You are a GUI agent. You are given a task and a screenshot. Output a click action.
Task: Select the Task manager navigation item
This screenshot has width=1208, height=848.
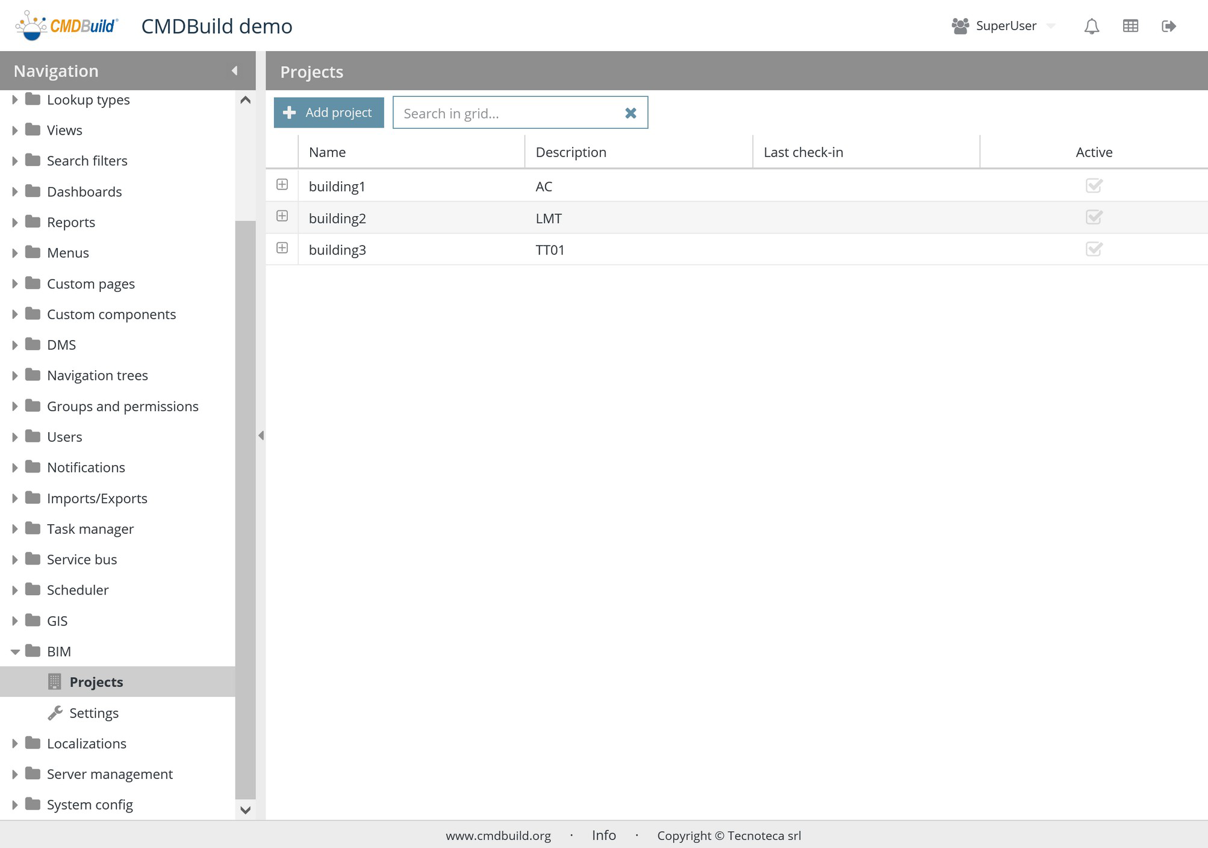(x=90, y=529)
